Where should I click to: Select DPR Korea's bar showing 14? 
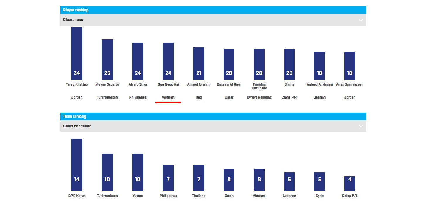click(77, 165)
